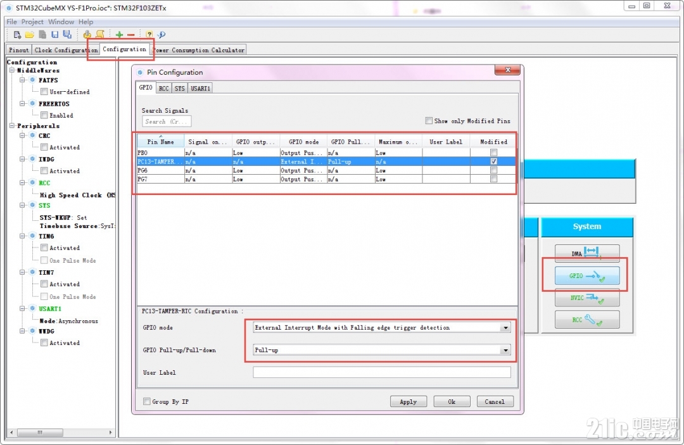Open the Window menu
Image resolution: width=684 pixels, height=445 pixels.
(61, 22)
